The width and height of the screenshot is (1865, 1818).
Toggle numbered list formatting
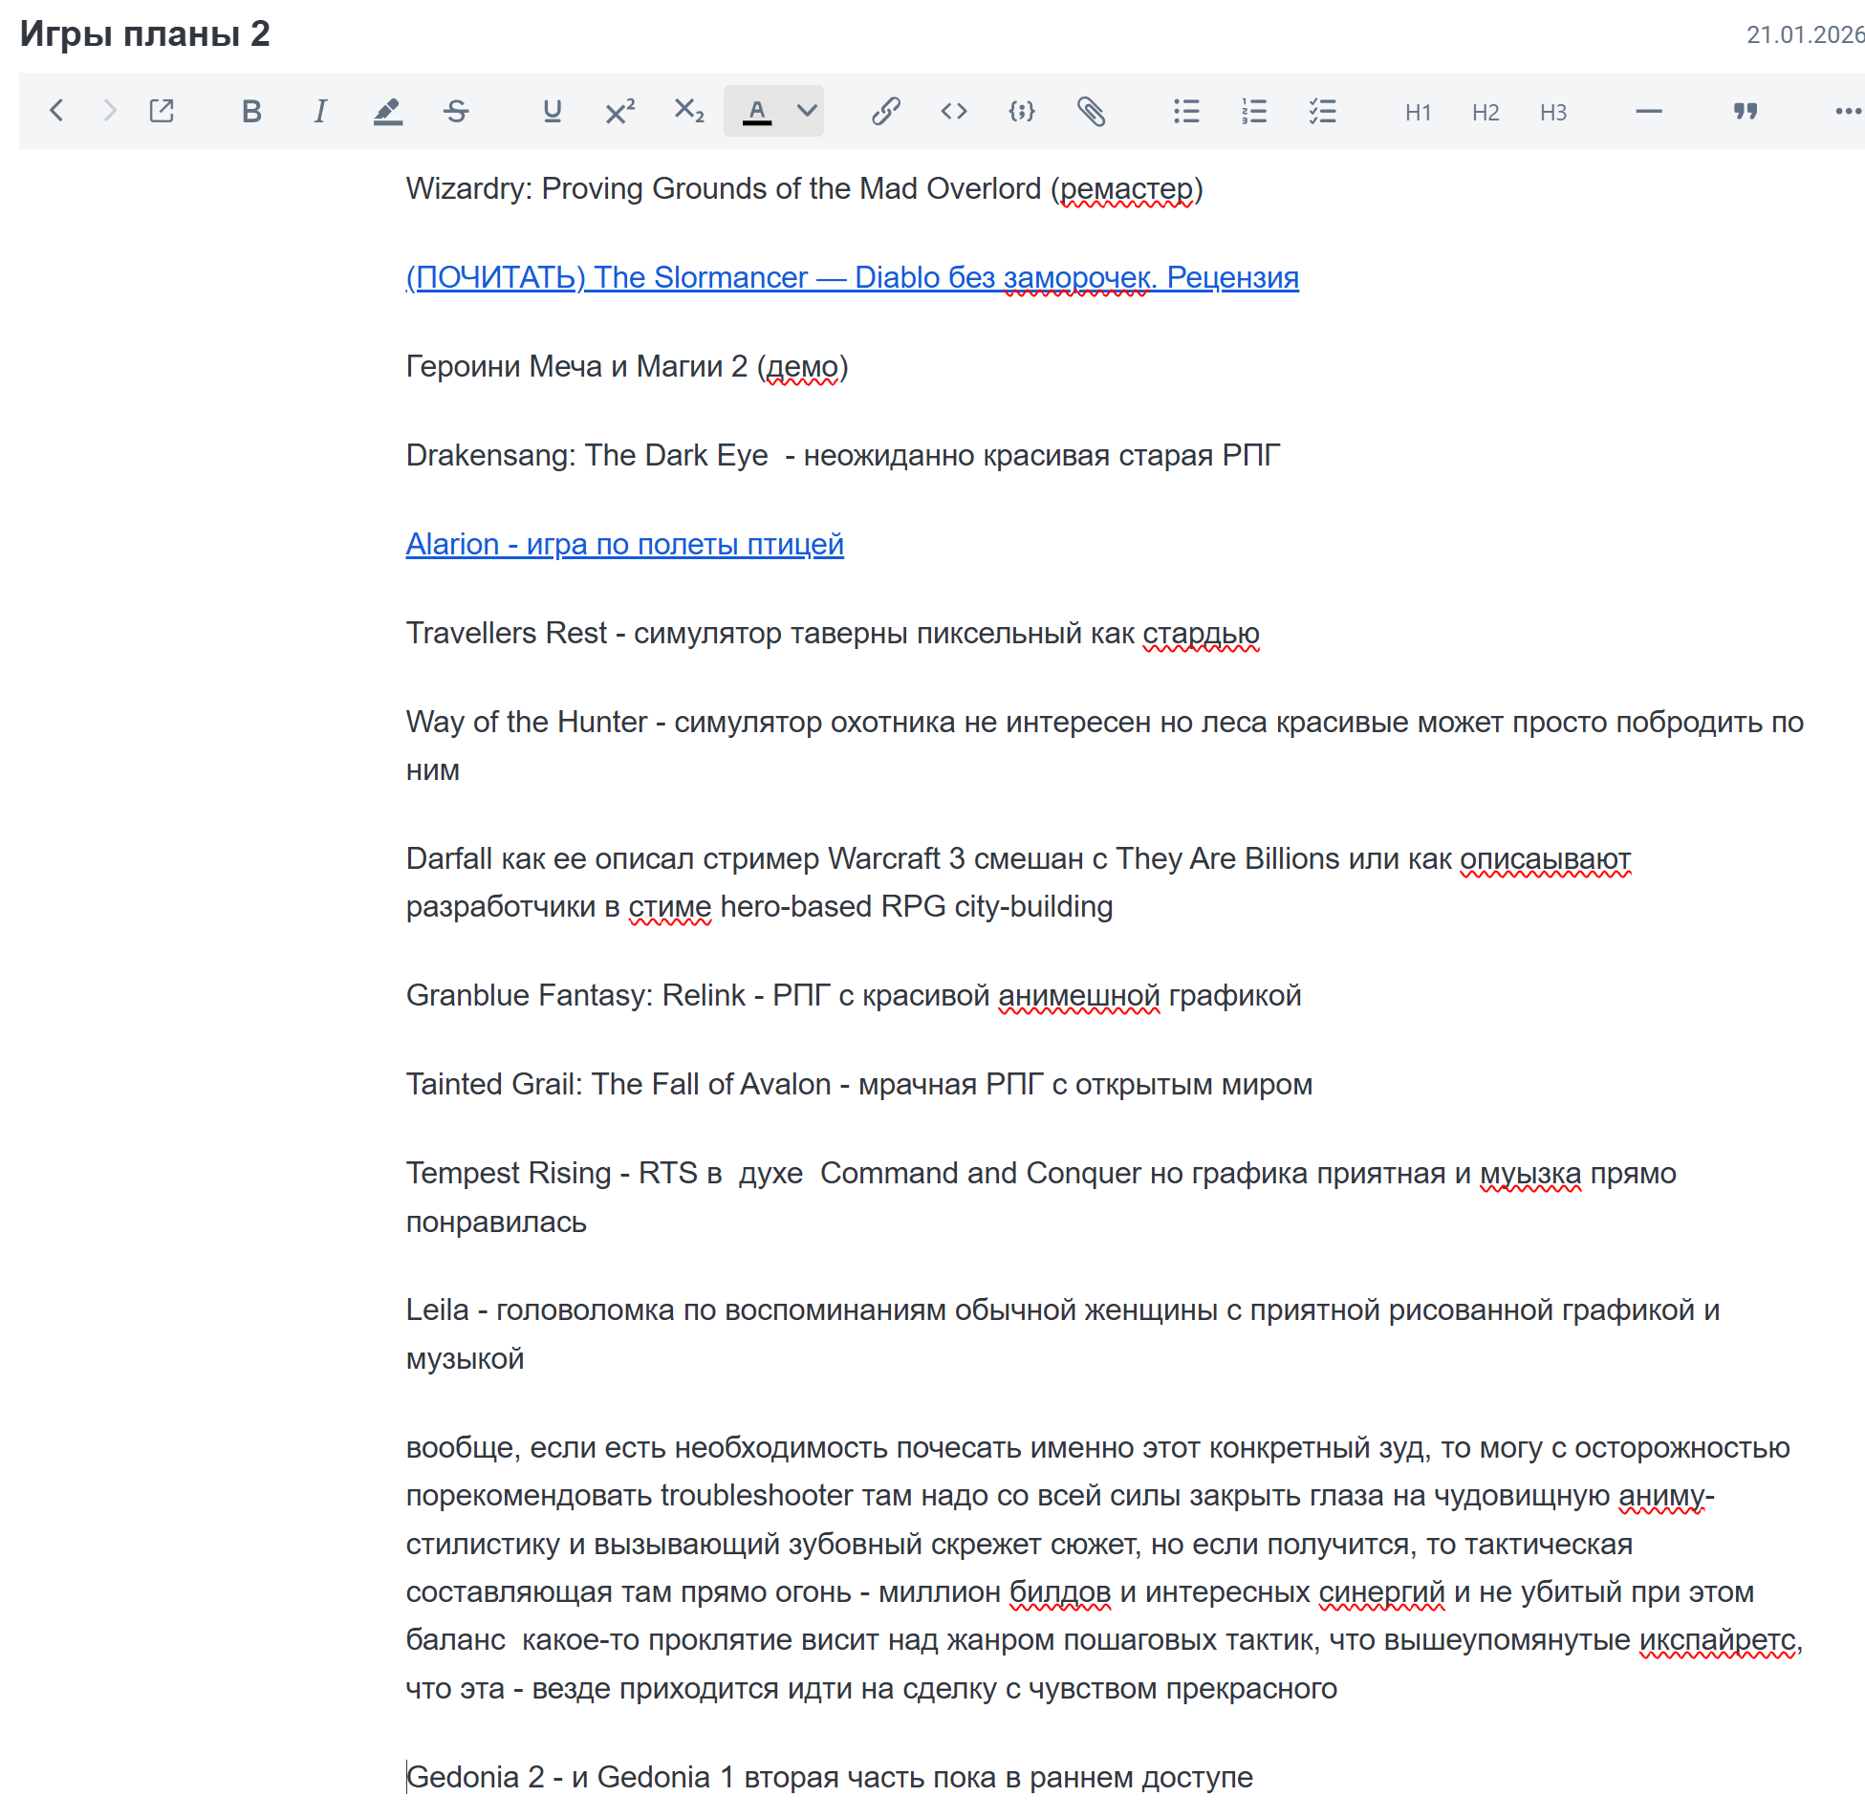pos(1254,112)
